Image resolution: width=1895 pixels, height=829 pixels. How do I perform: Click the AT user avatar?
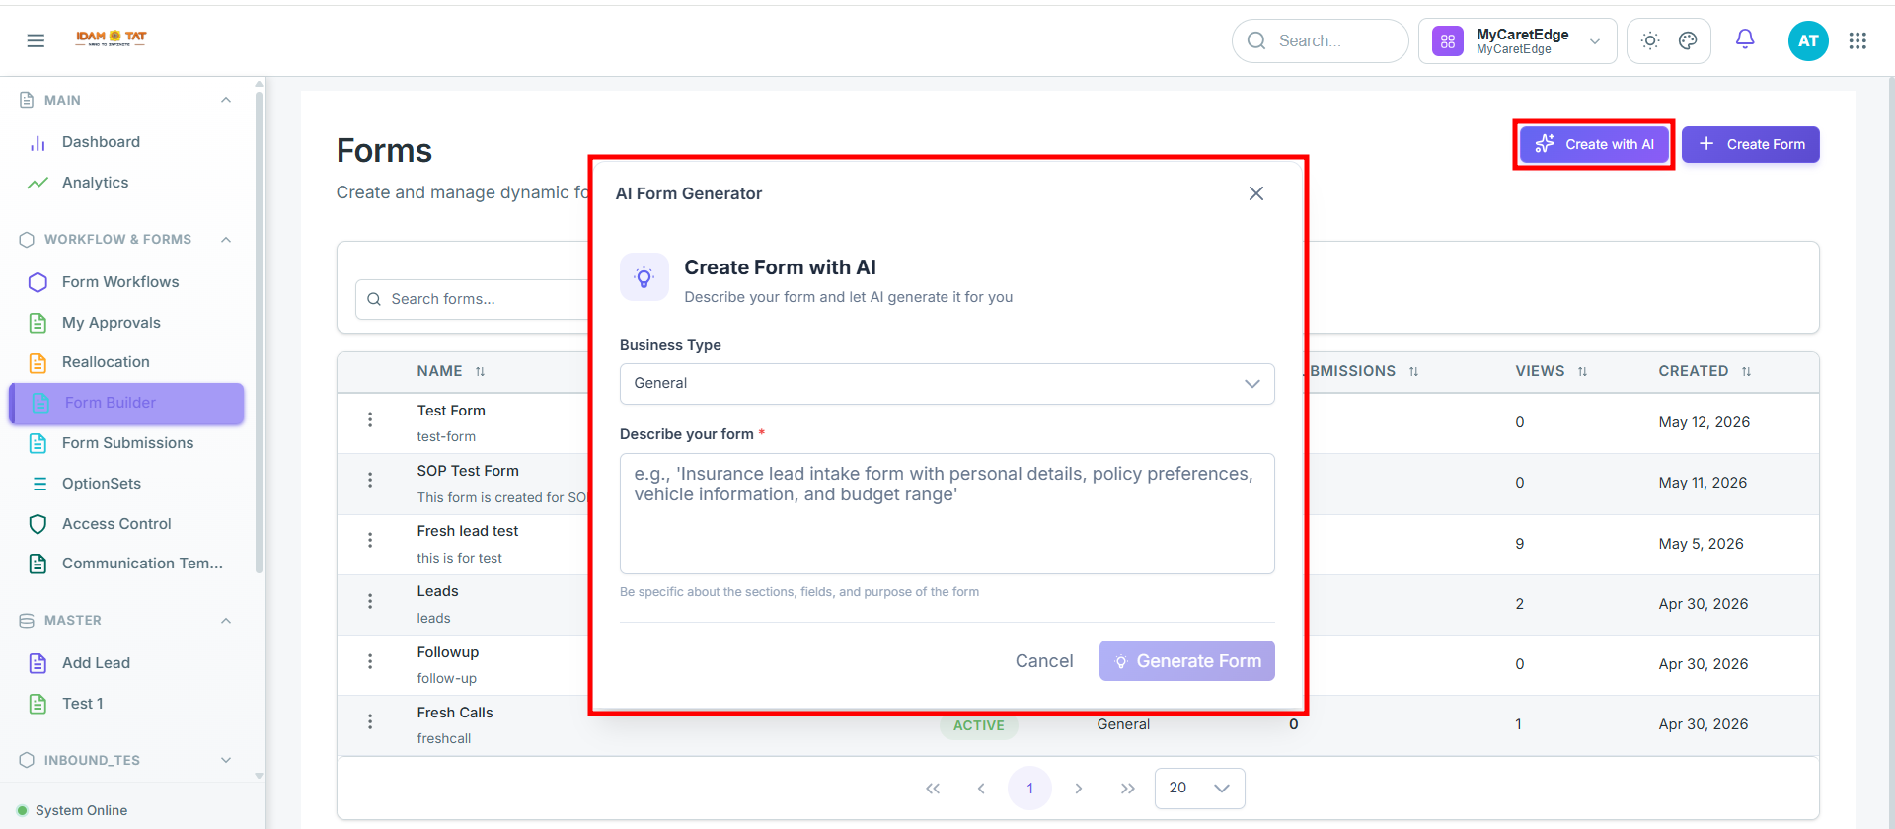pos(1808,40)
